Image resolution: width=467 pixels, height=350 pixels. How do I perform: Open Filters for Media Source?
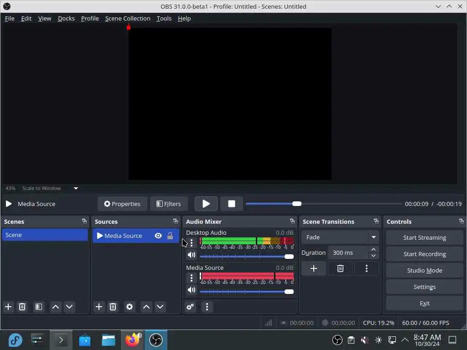click(169, 204)
